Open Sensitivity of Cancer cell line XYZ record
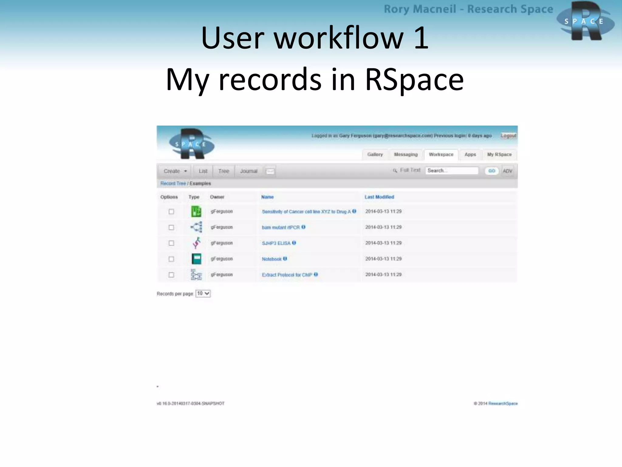The width and height of the screenshot is (622, 467). click(x=306, y=212)
